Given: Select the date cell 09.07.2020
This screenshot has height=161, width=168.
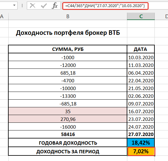Looking at the screenshot, I should click(x=141, y=103).
